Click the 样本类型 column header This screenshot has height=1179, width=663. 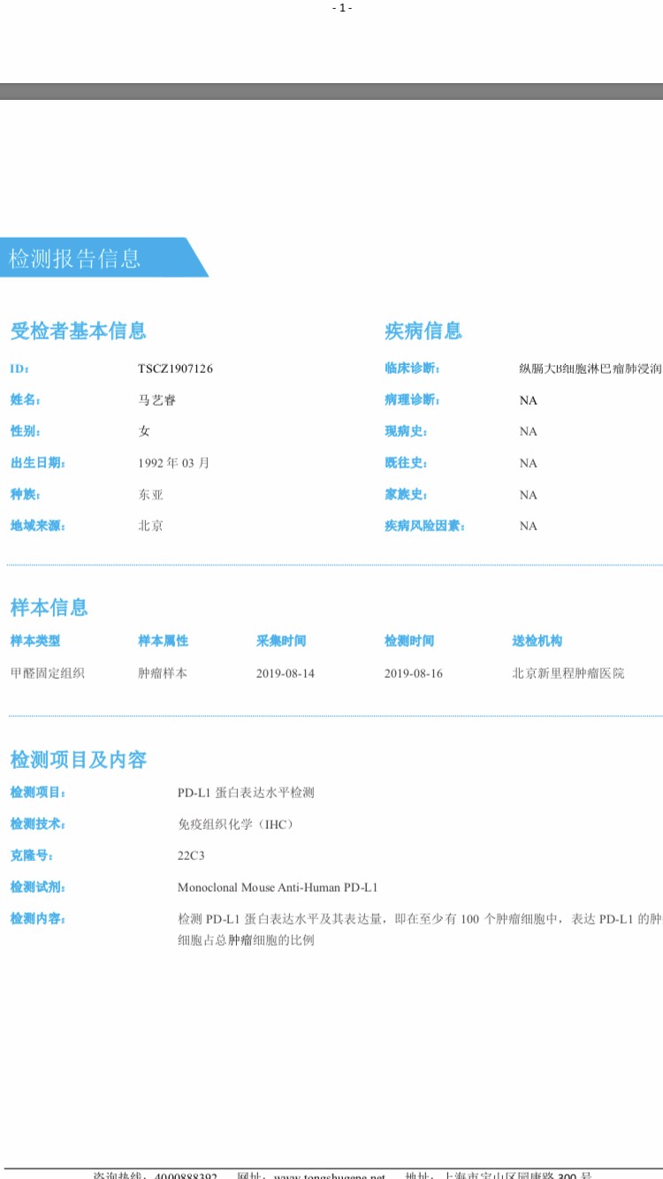pos(35,641)
